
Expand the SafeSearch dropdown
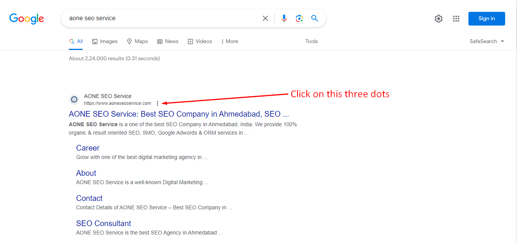[487, 41]
